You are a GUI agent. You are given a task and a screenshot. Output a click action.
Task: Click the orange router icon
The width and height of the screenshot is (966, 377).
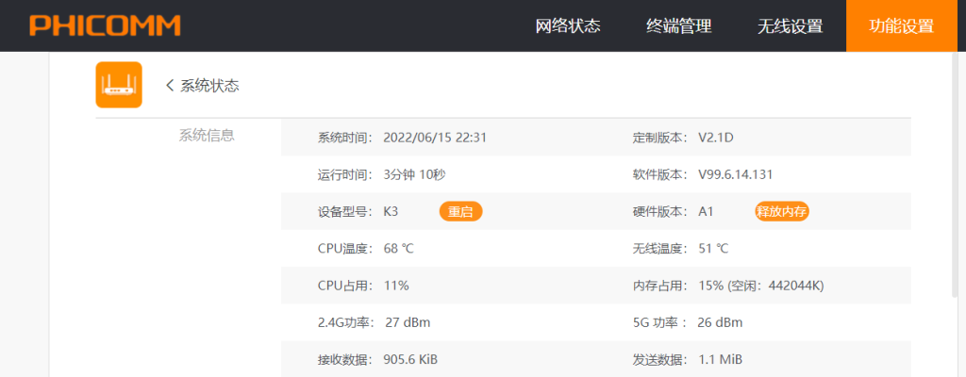pyautogui.click(x=119, y=85)
